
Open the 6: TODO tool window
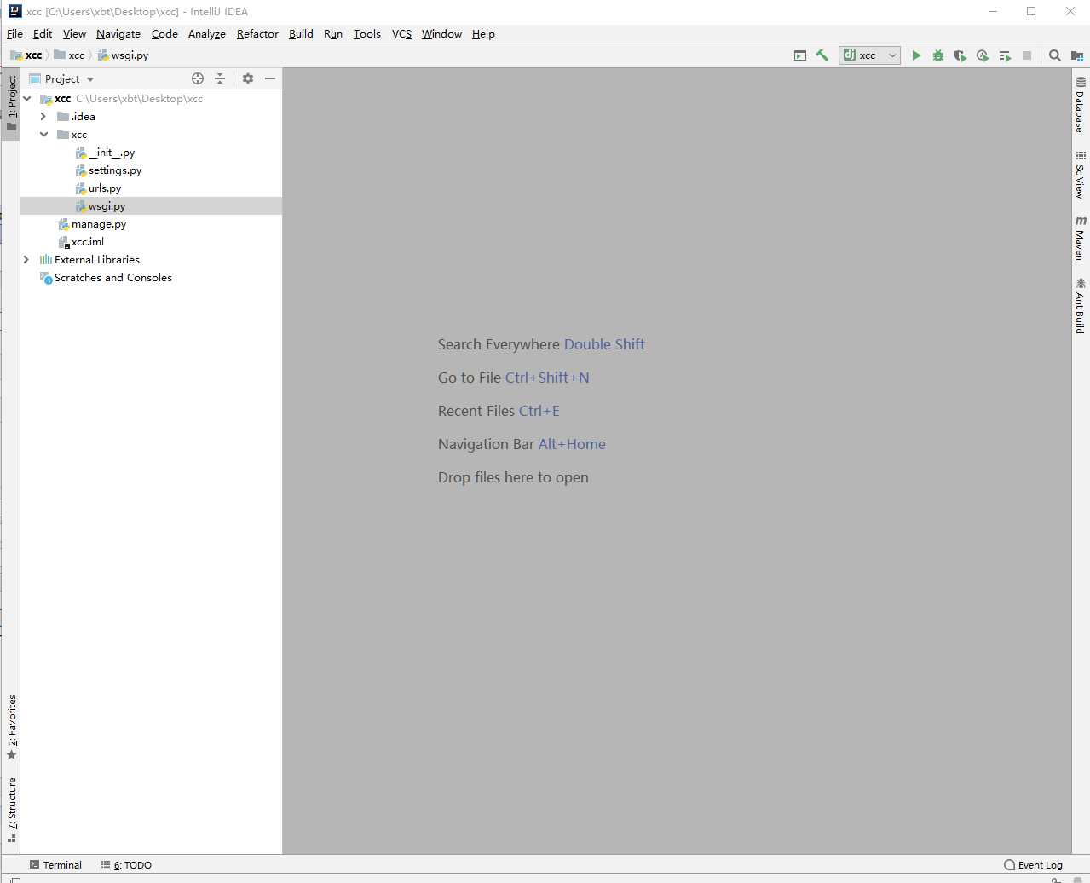126,864
